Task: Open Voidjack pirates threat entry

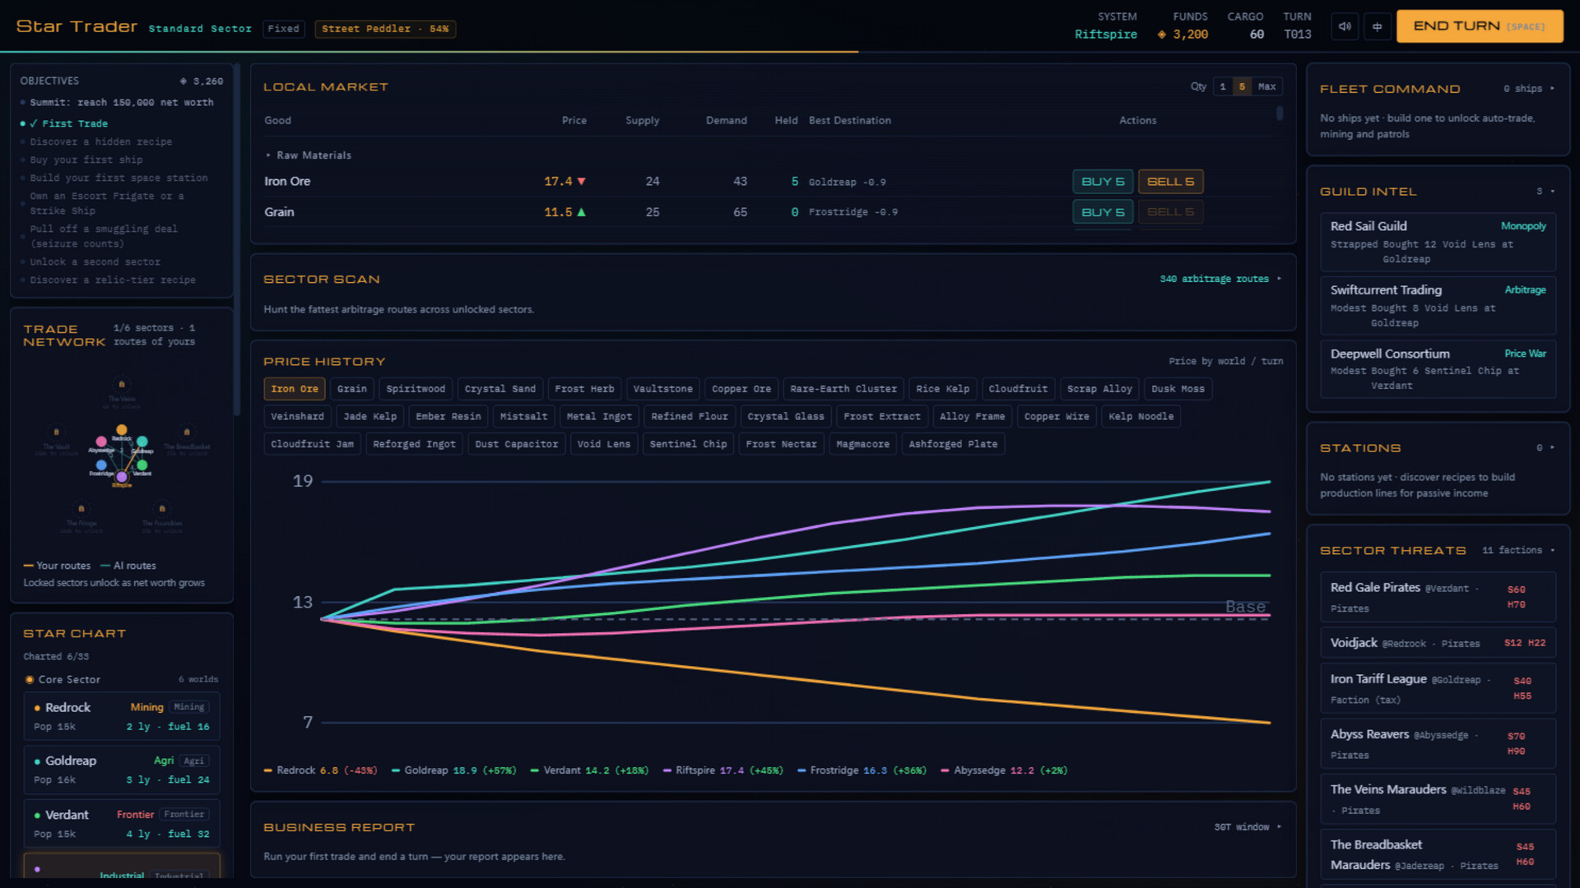Action: click(x=1438, y=643)
